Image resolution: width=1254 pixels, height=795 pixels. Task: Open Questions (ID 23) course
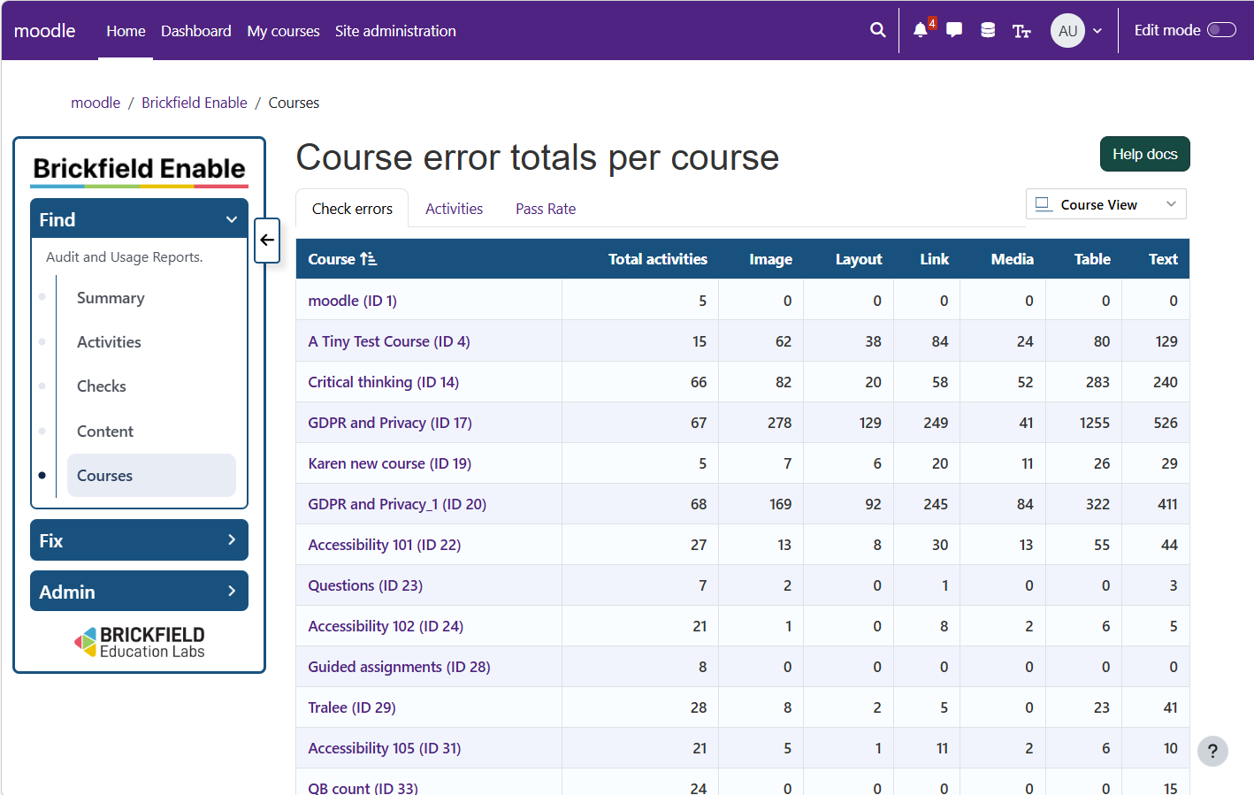coord(365,585)
